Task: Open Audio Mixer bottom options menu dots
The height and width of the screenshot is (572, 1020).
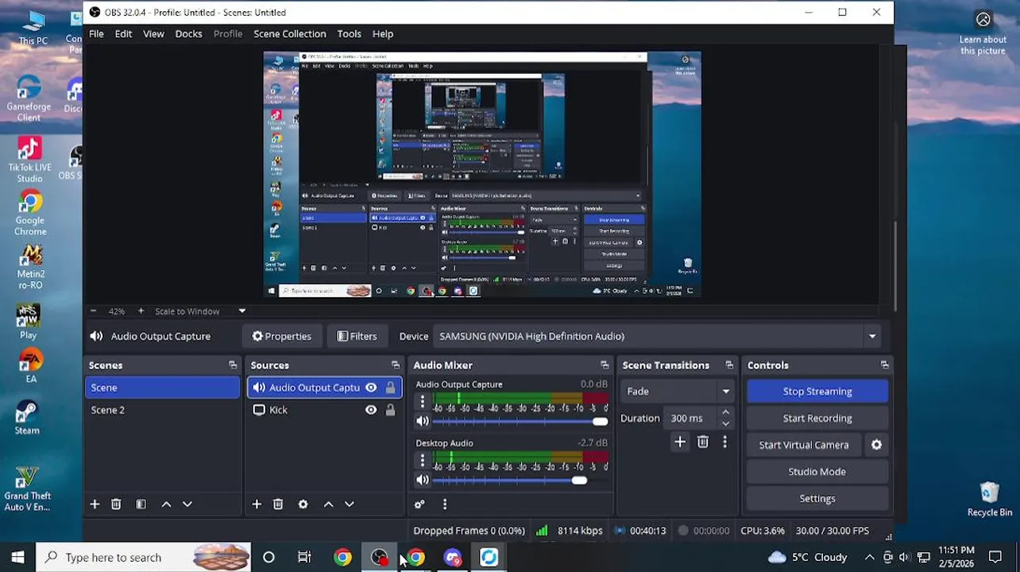Action: point(445,504)
